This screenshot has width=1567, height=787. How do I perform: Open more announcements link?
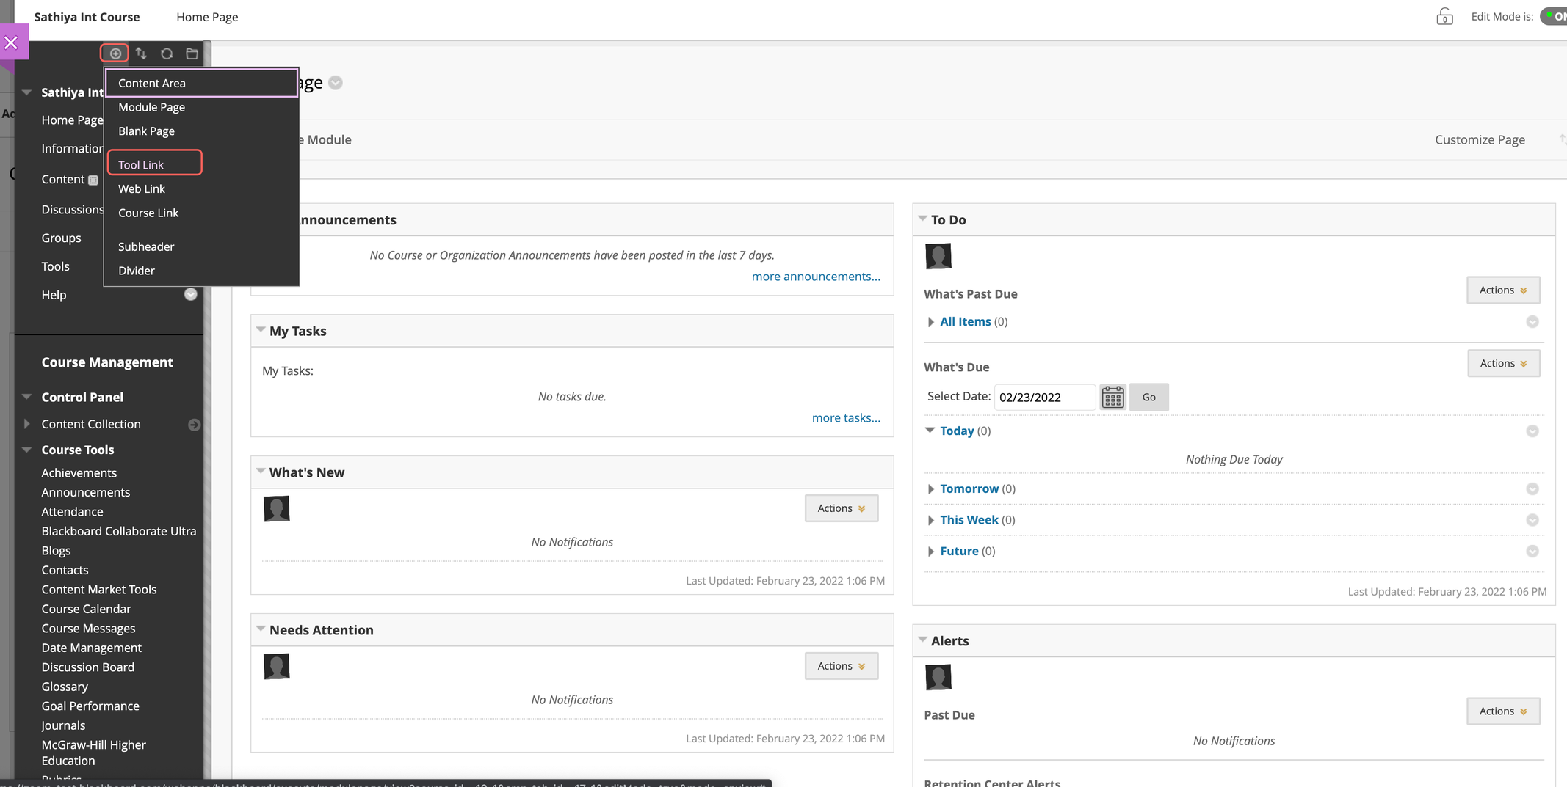click(816, 277)
